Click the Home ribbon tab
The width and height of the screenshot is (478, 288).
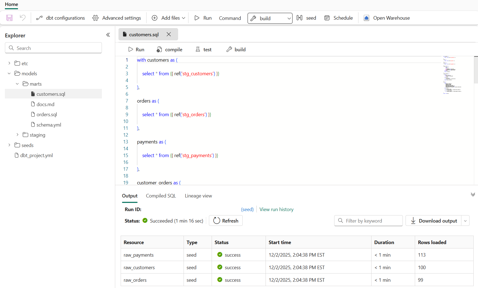11,4
